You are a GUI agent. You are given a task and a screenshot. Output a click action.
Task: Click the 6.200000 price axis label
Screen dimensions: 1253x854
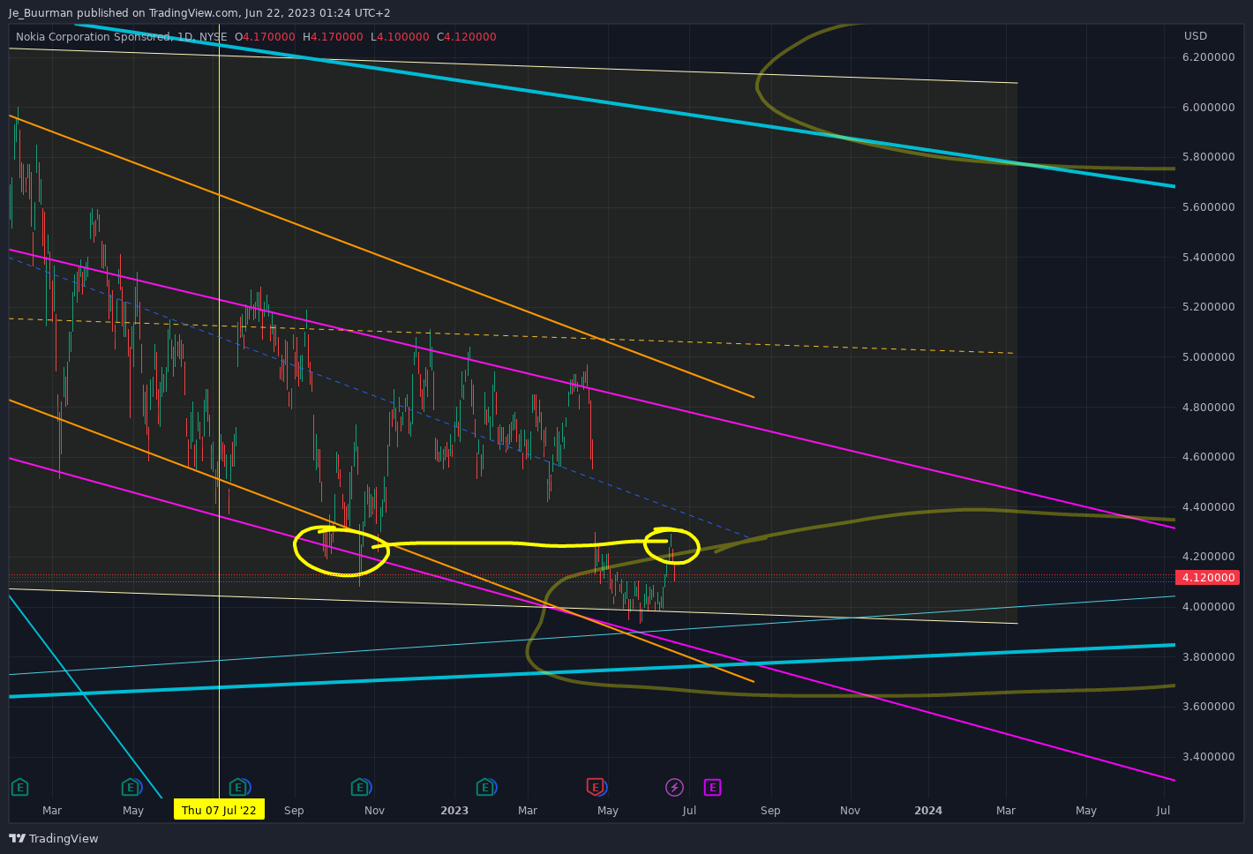coord(1208,57)
